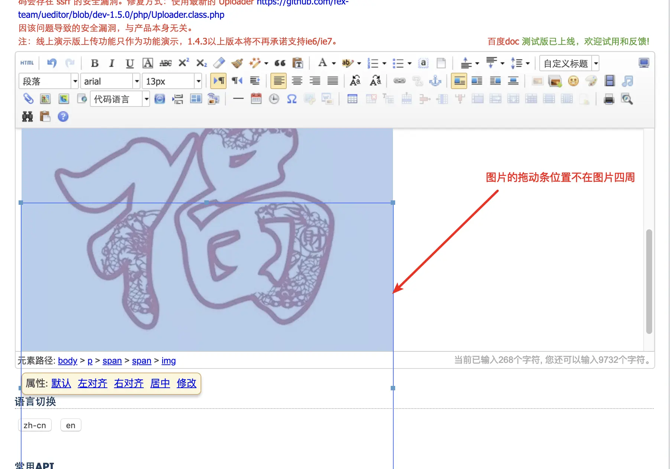The image size is (670, 469).
Task: Insert a blockquote with quote icon
Action: tap(280, 63)
